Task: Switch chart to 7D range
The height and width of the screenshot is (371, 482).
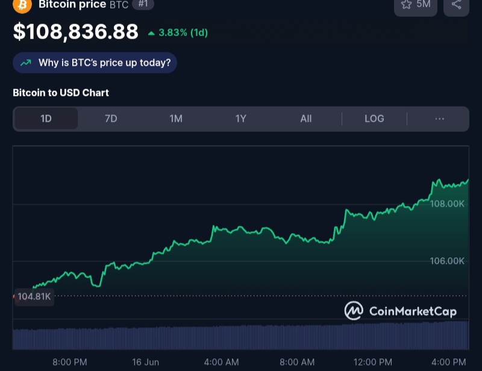Action: tap(111, 119)
